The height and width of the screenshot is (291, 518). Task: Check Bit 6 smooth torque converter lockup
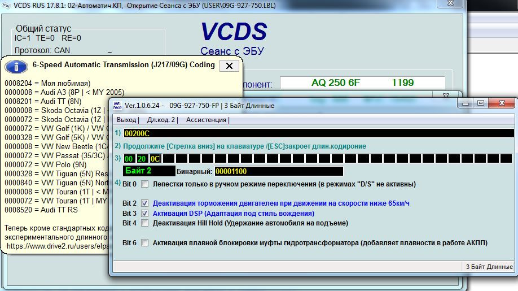click(144, 243)
